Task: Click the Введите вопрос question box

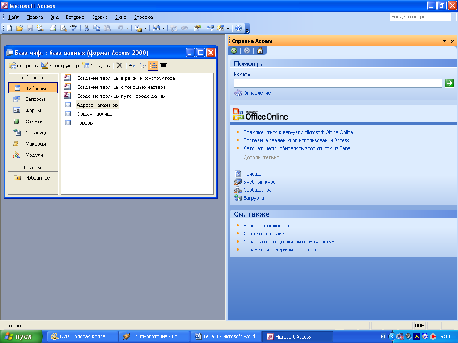Action: coord(421,17)
